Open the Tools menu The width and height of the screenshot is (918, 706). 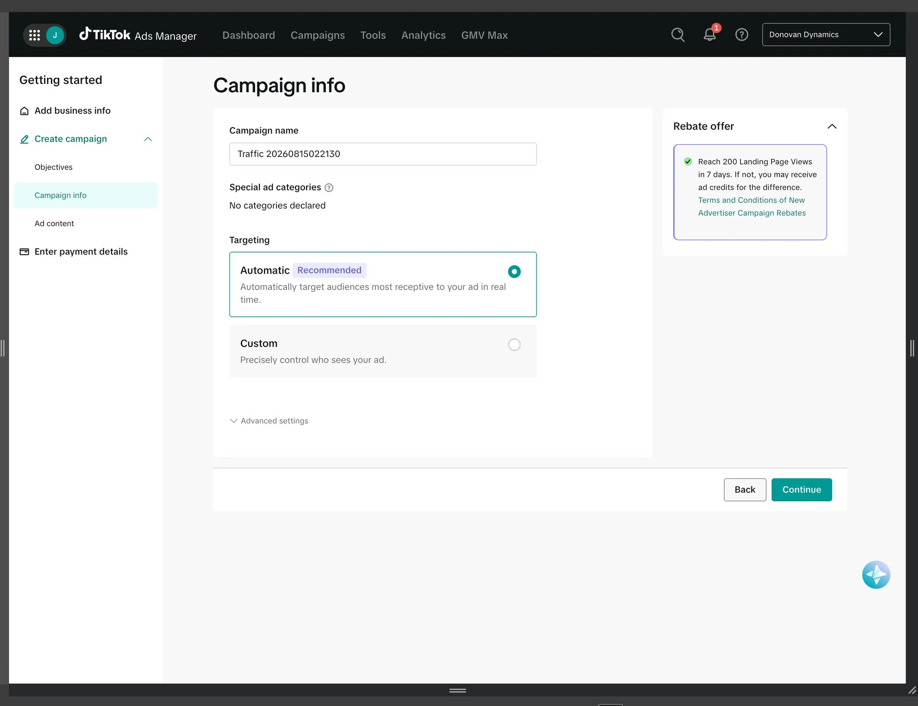coord(373,35)
